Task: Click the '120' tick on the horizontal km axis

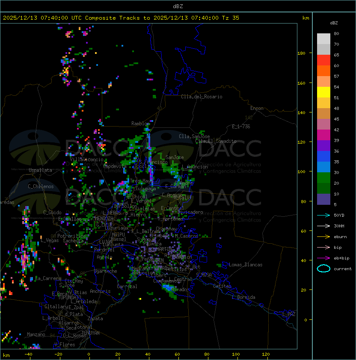Action: click(x=266, y=354)
